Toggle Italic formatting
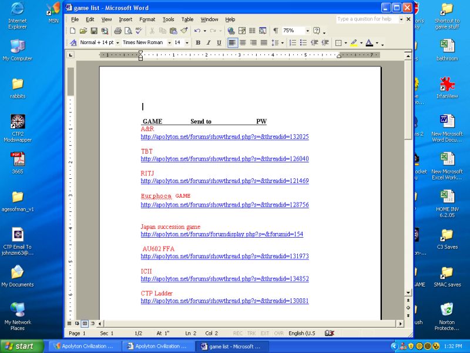This screenshot has width=470, height=353. (x=209, y=43)
